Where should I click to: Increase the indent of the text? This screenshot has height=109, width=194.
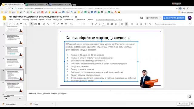click(141, 24)
